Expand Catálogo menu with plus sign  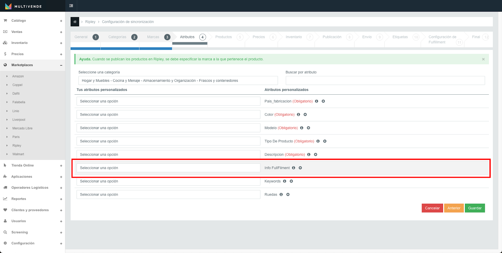61,21
